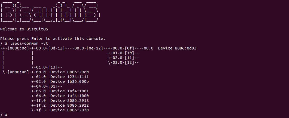This screenshot has height=118, width=289.
Task: Click the BiscuitOS ASCII art banner
Action: coord(50,12)
